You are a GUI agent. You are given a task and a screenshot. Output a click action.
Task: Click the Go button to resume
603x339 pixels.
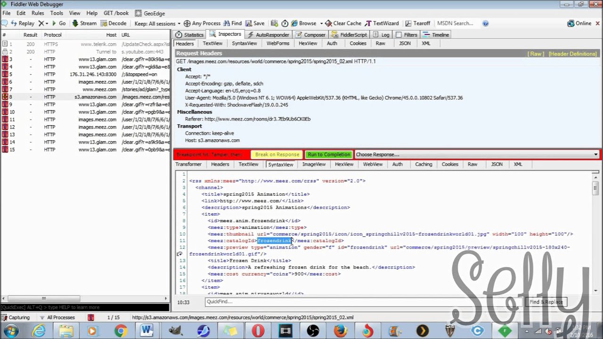pos(59,23)
